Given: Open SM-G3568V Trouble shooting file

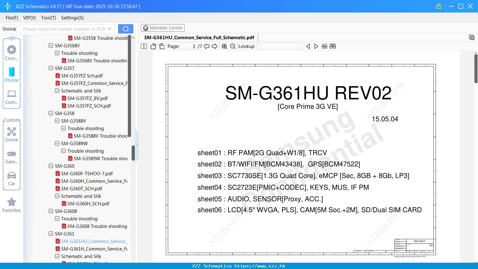Looking at the screenshot, I should click(x=94, y=61).
